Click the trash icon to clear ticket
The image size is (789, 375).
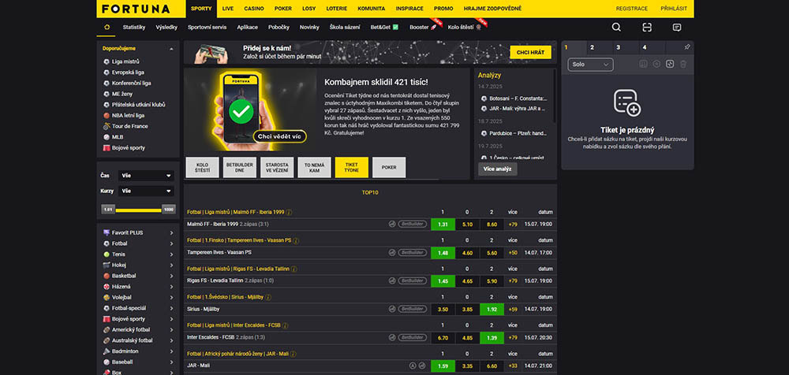[682, 64]
